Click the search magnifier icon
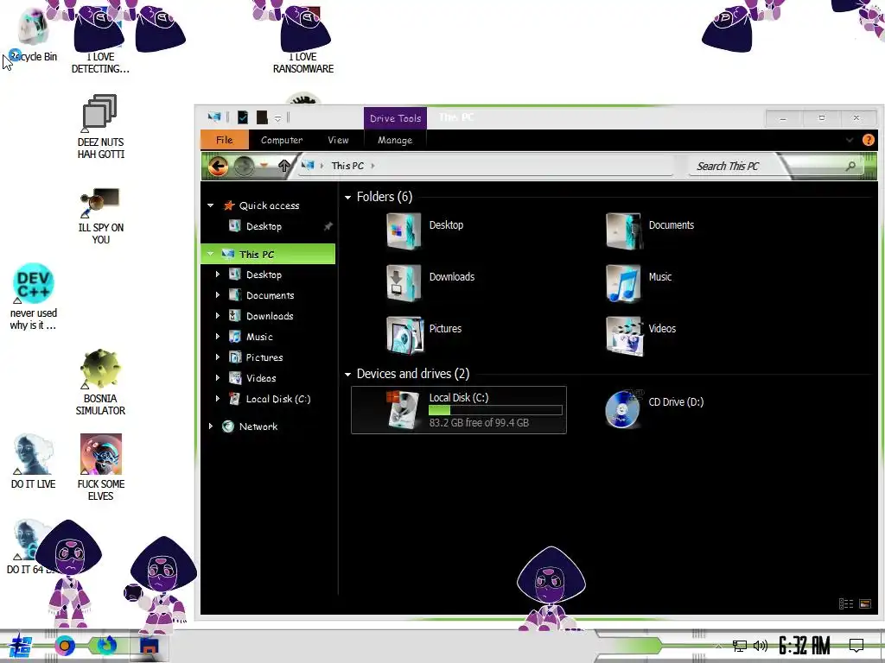The width and height of the screenshot is (885, 663). pyautogui.click(x=850, y=166)
